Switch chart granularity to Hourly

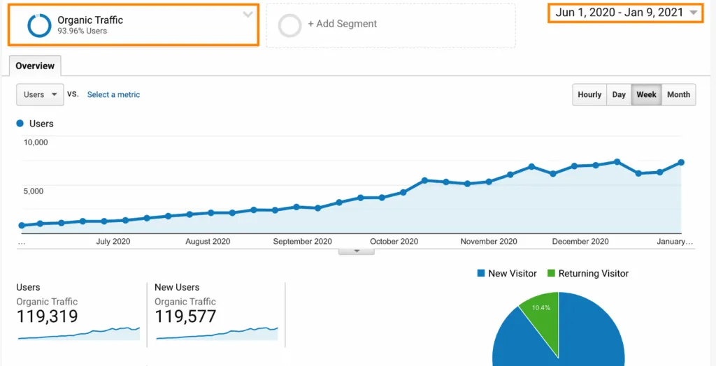tap(589, 94)
